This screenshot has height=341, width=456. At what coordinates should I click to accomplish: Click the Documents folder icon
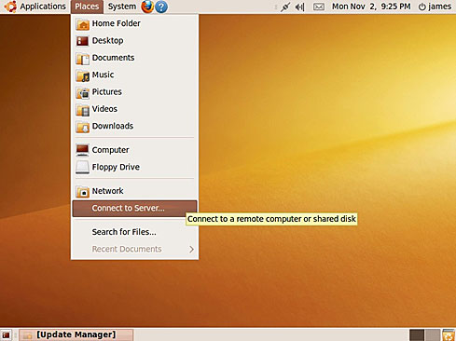click(x=82, y=58)
